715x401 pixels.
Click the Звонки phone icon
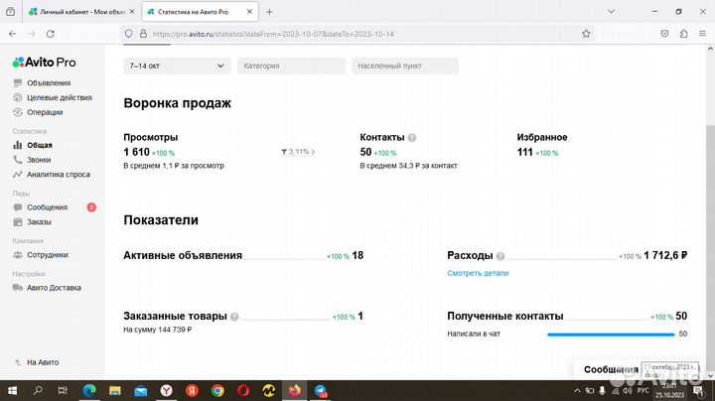click(x=18, y=160)
